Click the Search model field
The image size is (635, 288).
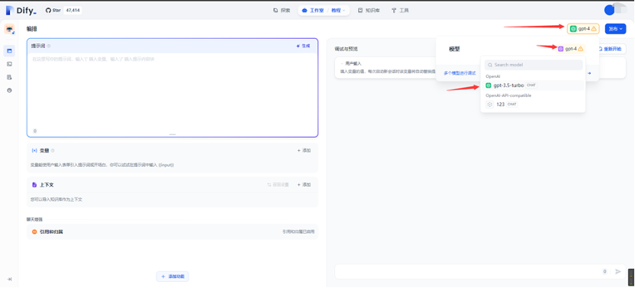point(533,65)
